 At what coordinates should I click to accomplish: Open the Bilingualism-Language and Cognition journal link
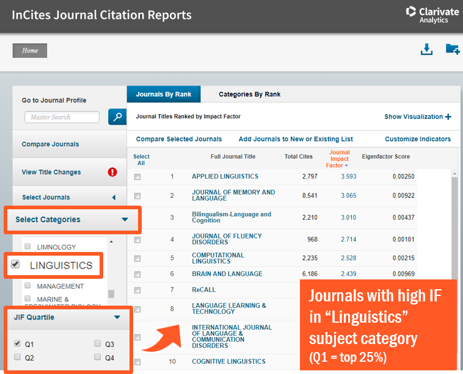click(x=231, y=217)
